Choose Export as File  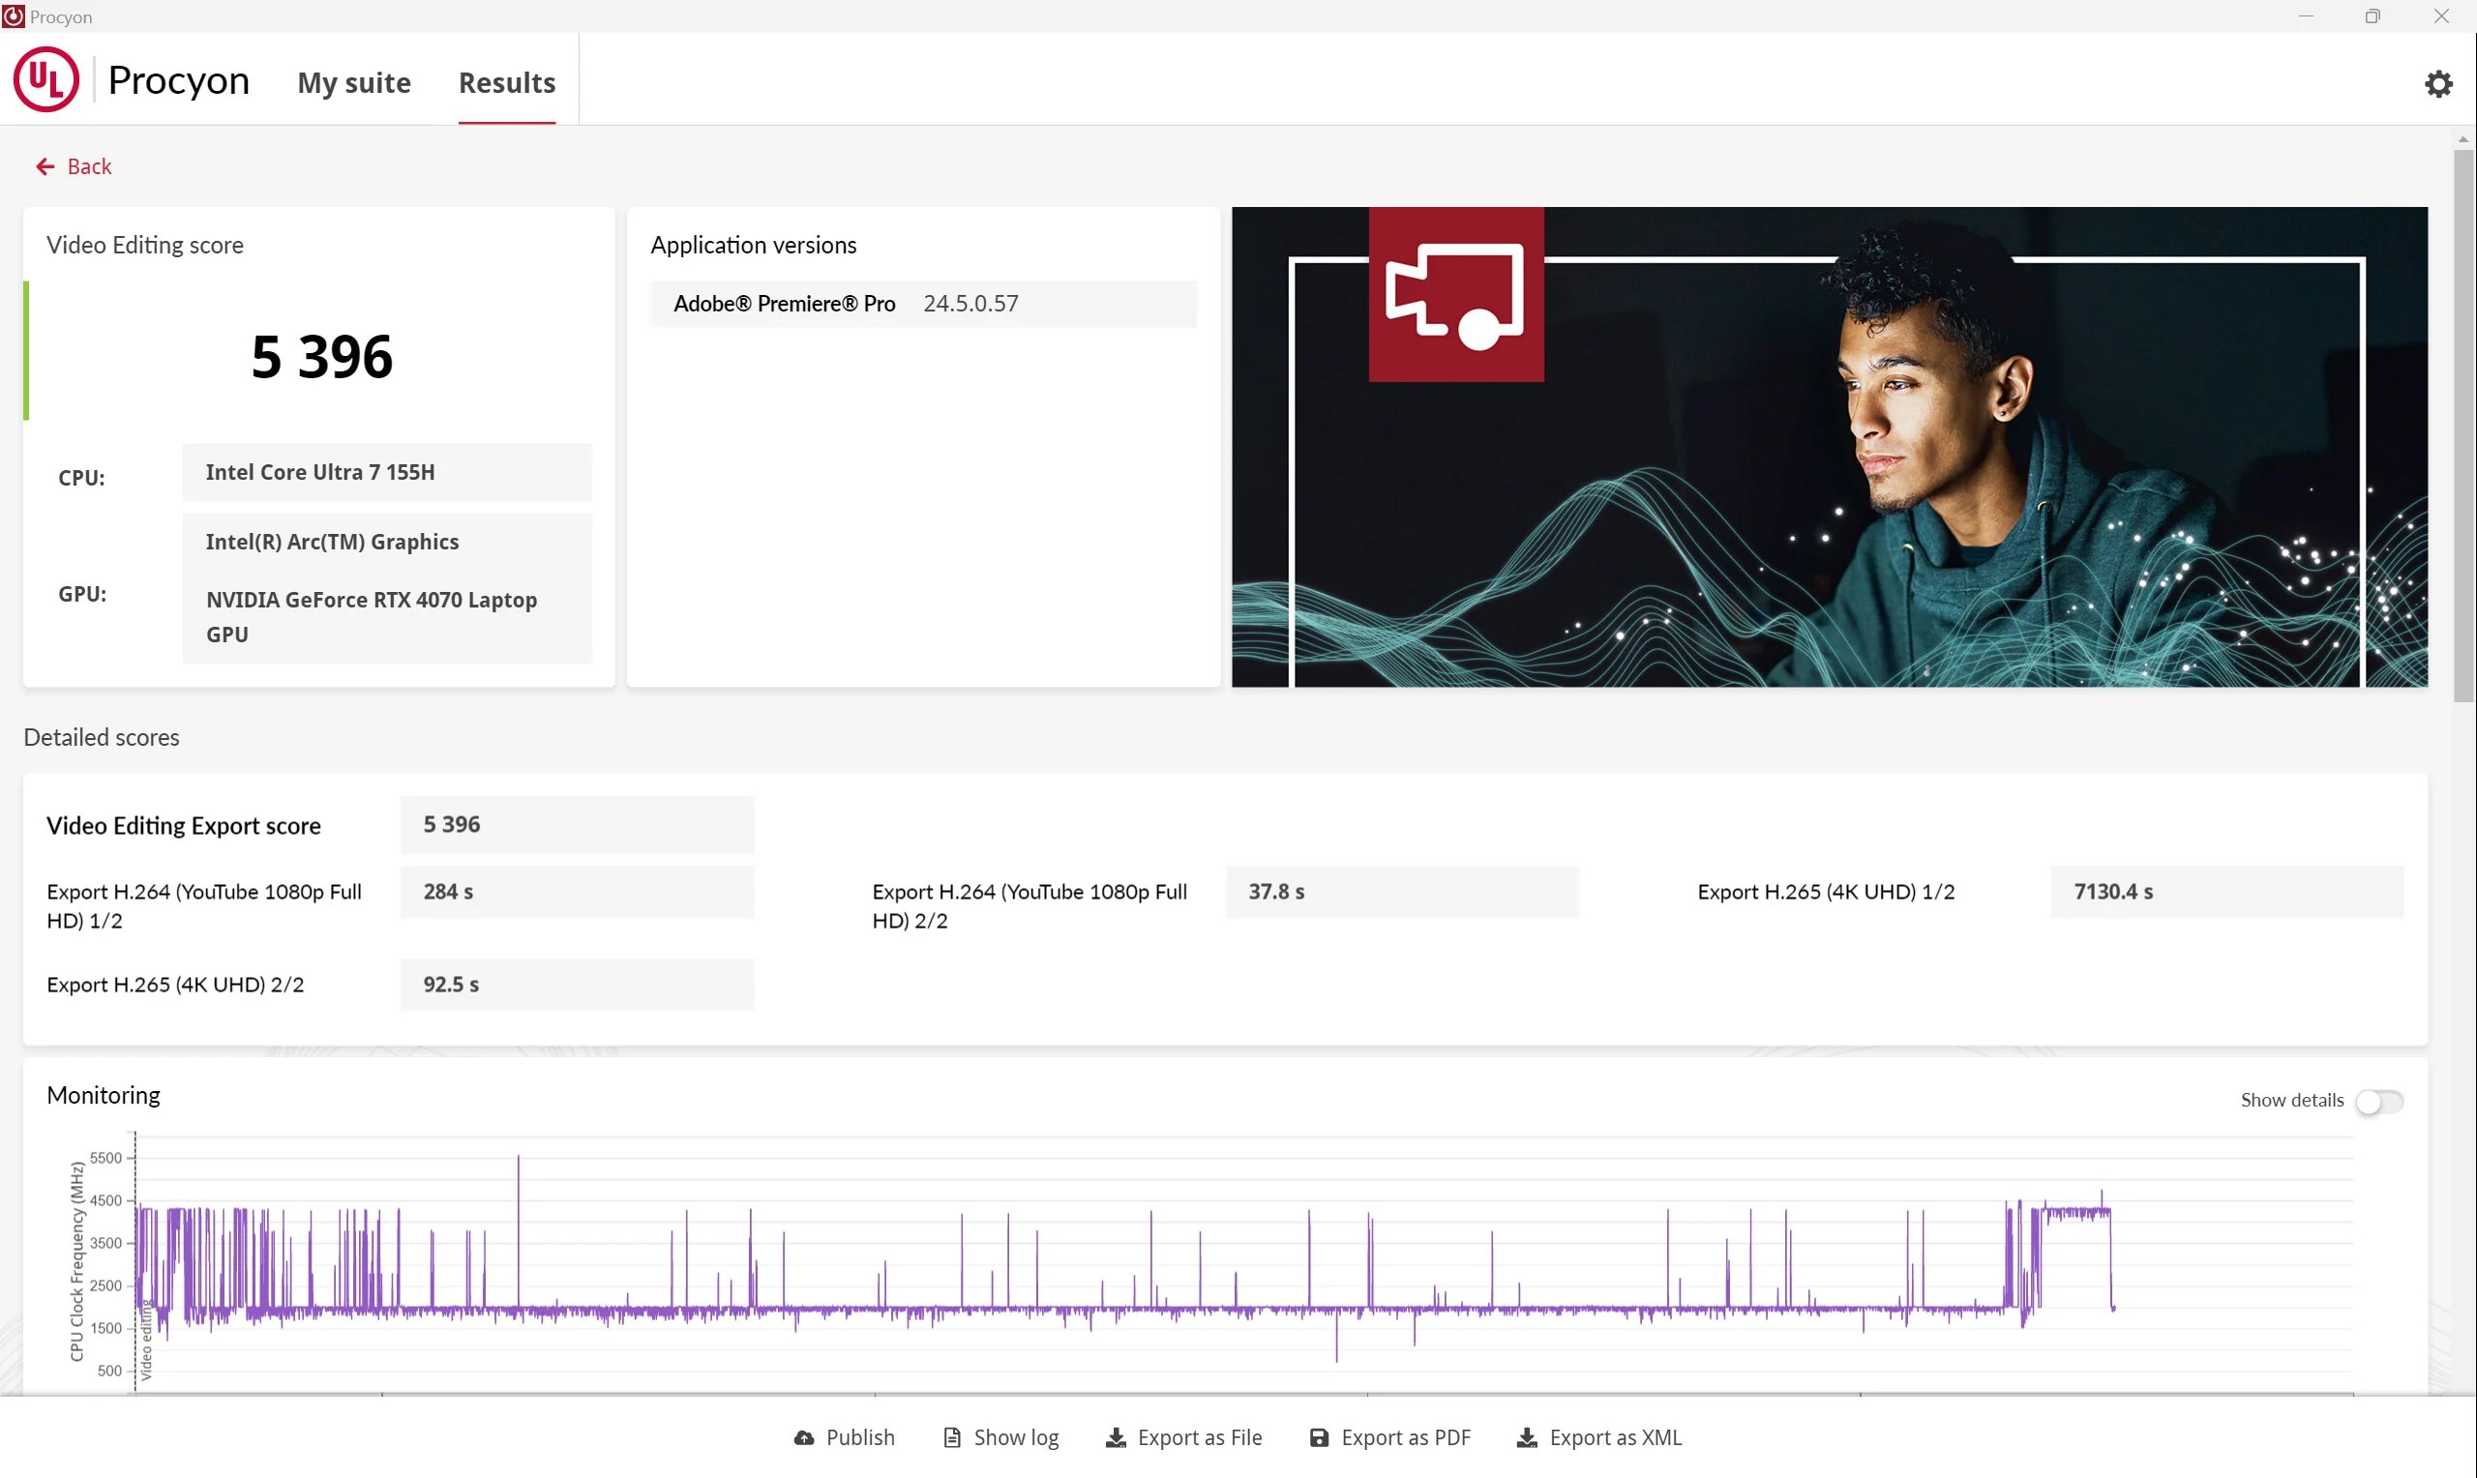click(x=1184, y=1437)
